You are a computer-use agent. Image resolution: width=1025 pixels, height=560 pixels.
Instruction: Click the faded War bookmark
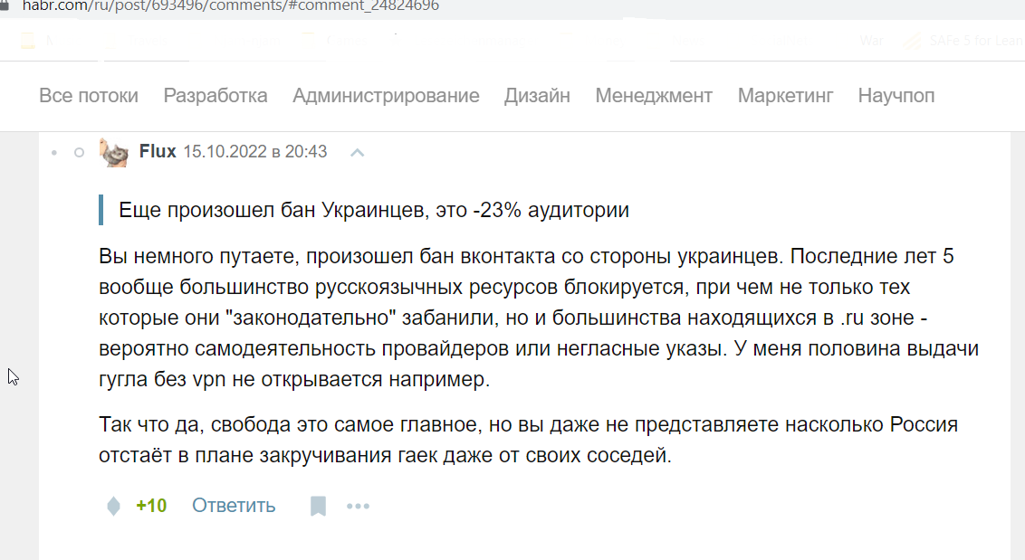click(871, 41)
